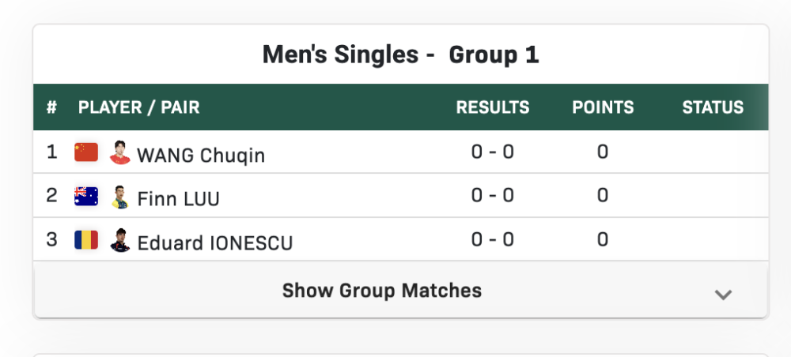This screenshot has height=357, width=791.
Task: Click player name WANG Chuqin
Action: click(201, 156)
